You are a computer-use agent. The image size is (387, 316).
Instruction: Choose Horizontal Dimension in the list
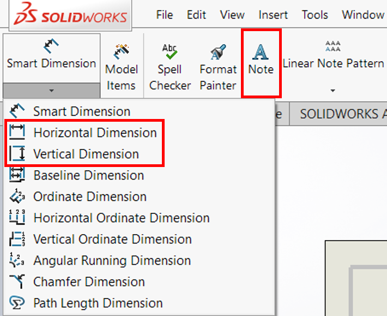tap(139, 133)
